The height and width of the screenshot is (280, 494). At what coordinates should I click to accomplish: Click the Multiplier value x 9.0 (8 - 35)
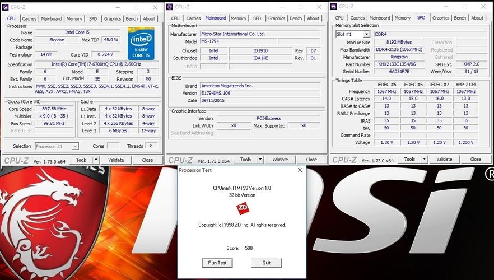click(54, 116)
